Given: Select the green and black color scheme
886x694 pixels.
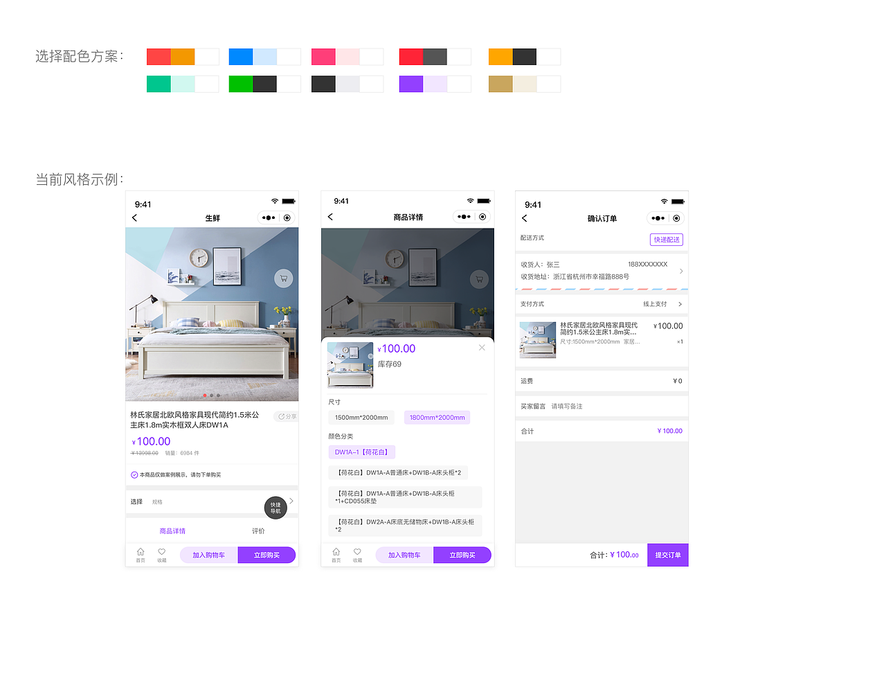Looking at the screenshot, I should [264, 84].
